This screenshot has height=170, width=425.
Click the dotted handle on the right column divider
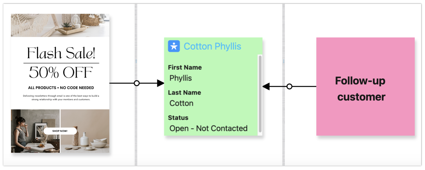pyautogui.click(x=283, y=61)
